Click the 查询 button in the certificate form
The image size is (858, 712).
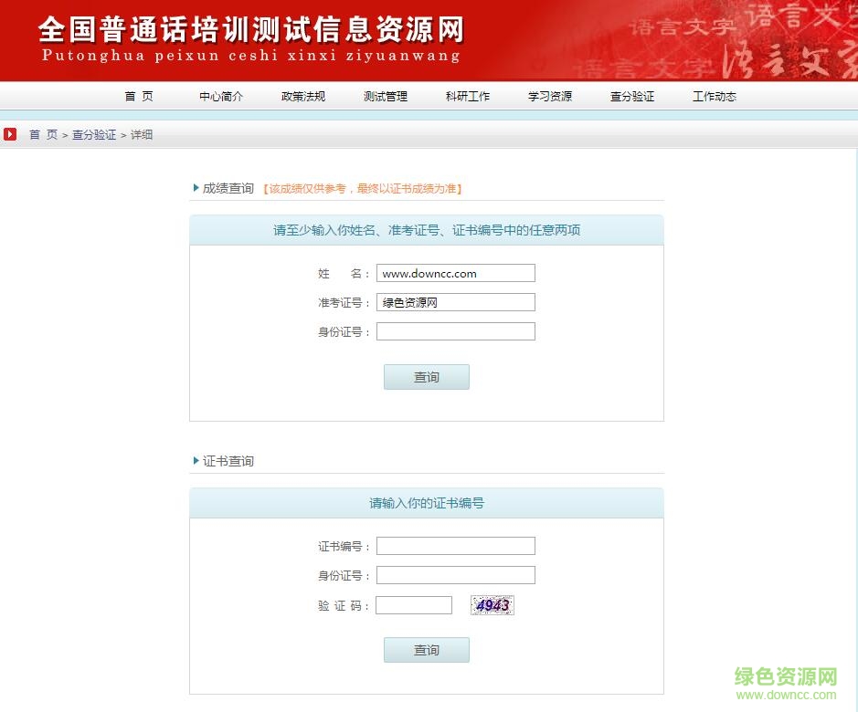(x=426, y=649)
